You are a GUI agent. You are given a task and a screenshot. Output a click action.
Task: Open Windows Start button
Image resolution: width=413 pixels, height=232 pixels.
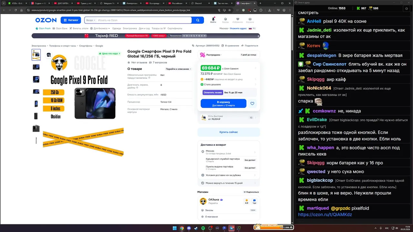pos(175,228)
